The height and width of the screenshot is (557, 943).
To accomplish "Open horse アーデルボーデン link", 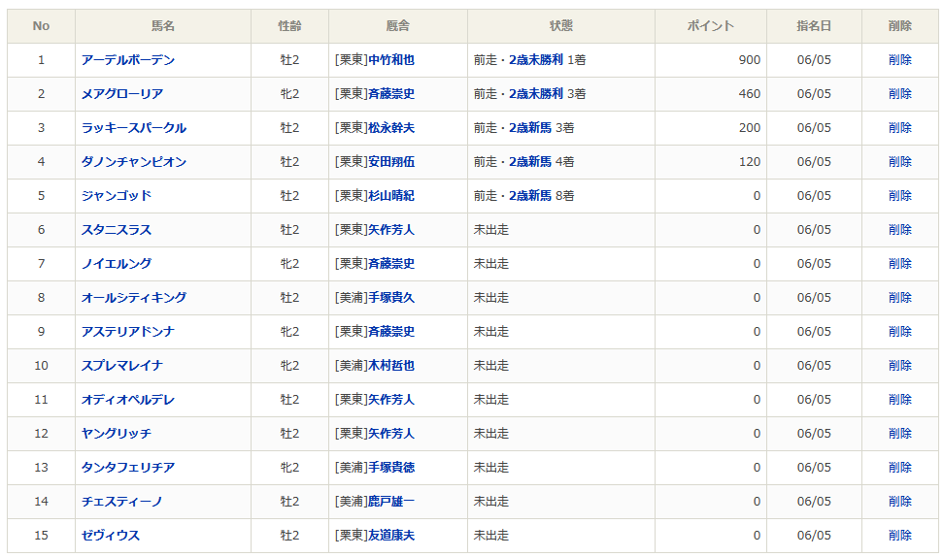I will pyautogui.click(x=128, y=60).
